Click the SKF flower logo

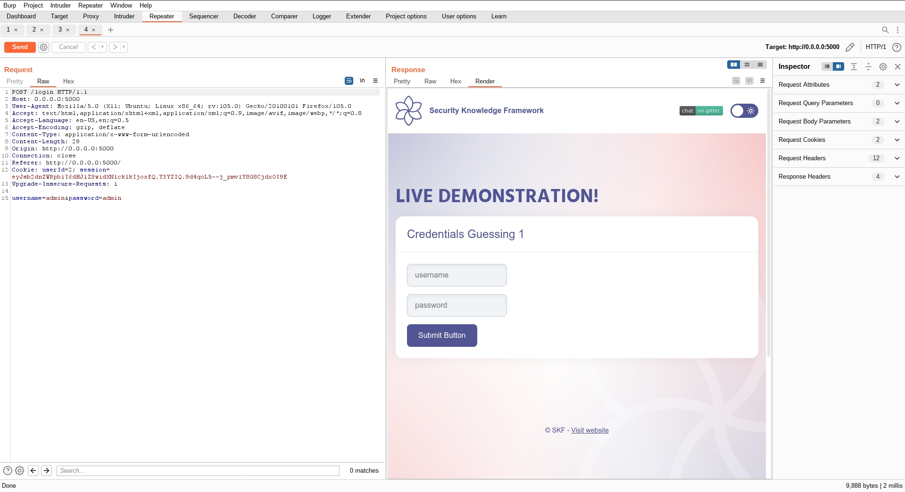pyautogui.click(x=408, y=111)
